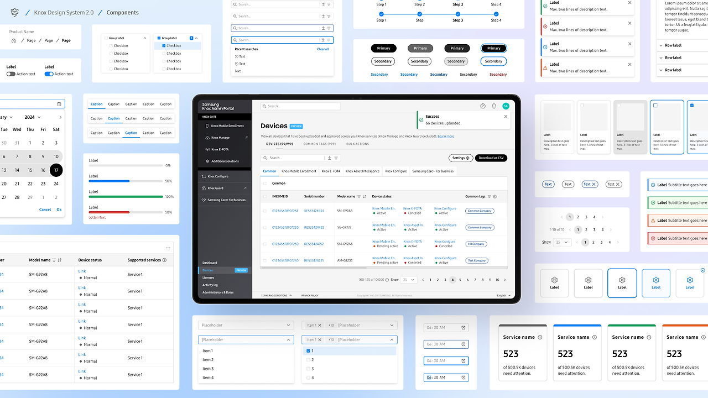Tick the checkbox in the Common group row
The height and width of the screenshot is (398, 708).
pos(265,183)
